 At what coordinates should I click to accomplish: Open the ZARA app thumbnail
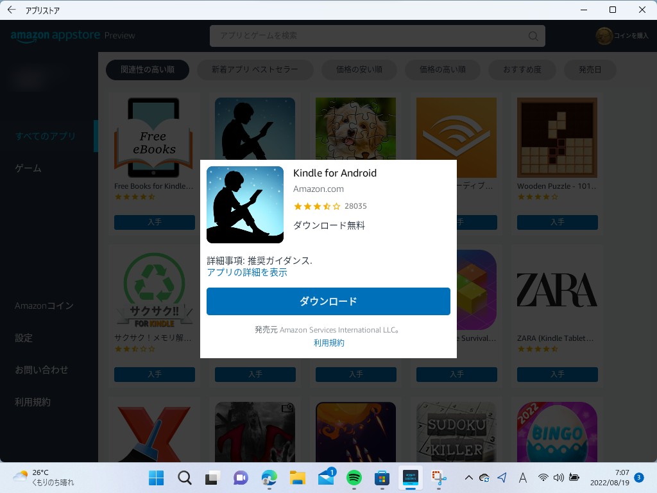(557, 290)
